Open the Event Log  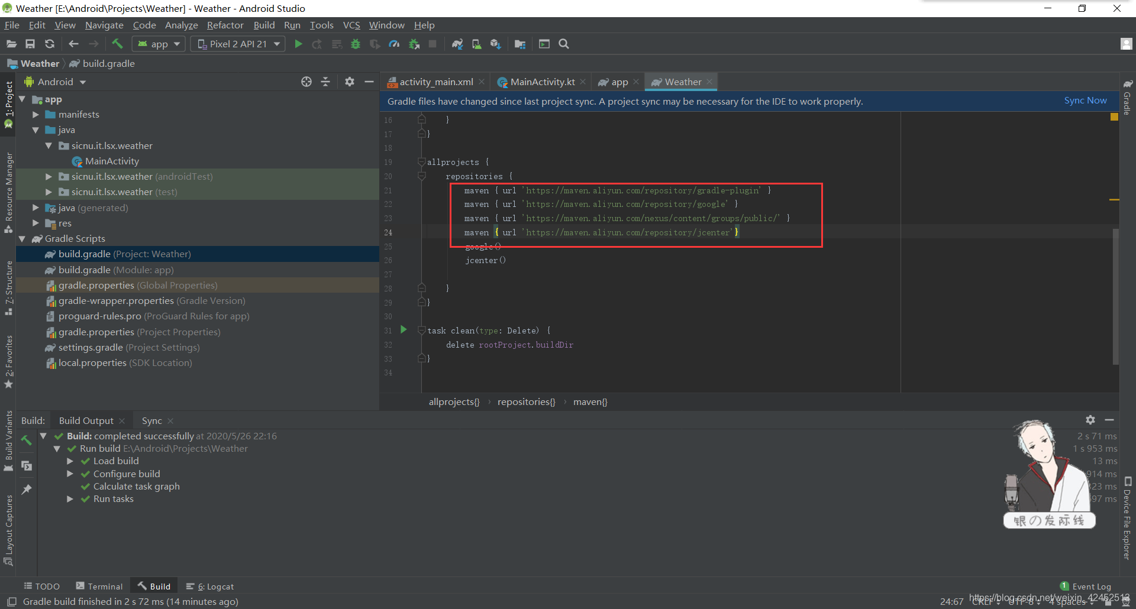[1090, 586]
